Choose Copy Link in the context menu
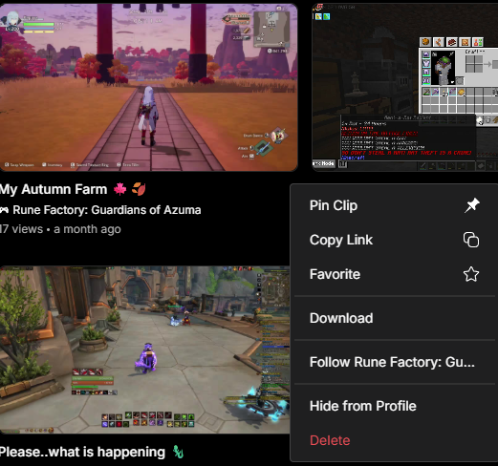The width and height of the screenshot is (498, 466). click(x=395, y=240)
